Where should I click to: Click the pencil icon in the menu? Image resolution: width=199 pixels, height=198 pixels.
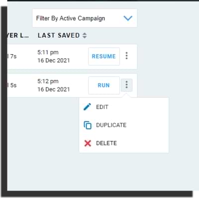pyautogui.click(x=87, y=107)
